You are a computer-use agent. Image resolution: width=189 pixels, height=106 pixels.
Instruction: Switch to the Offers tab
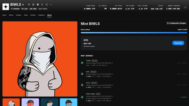point(11,15)
